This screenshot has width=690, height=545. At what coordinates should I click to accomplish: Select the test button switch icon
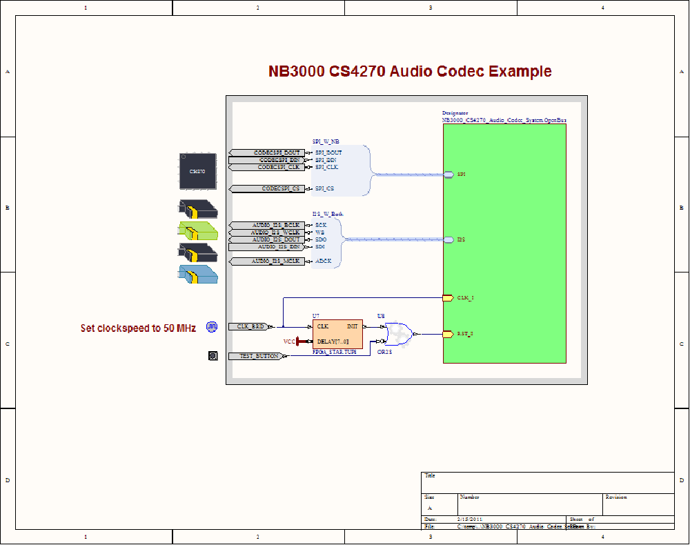click(213, 356)
